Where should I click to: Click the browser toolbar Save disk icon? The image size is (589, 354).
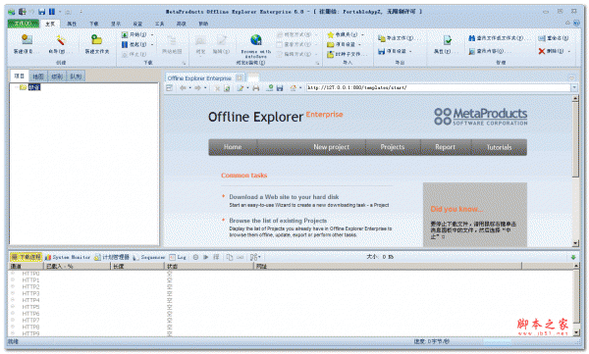[280, 88]
